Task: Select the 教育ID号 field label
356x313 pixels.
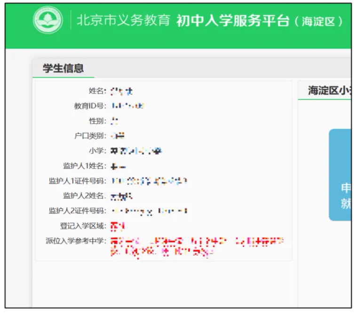Action: 90,106
